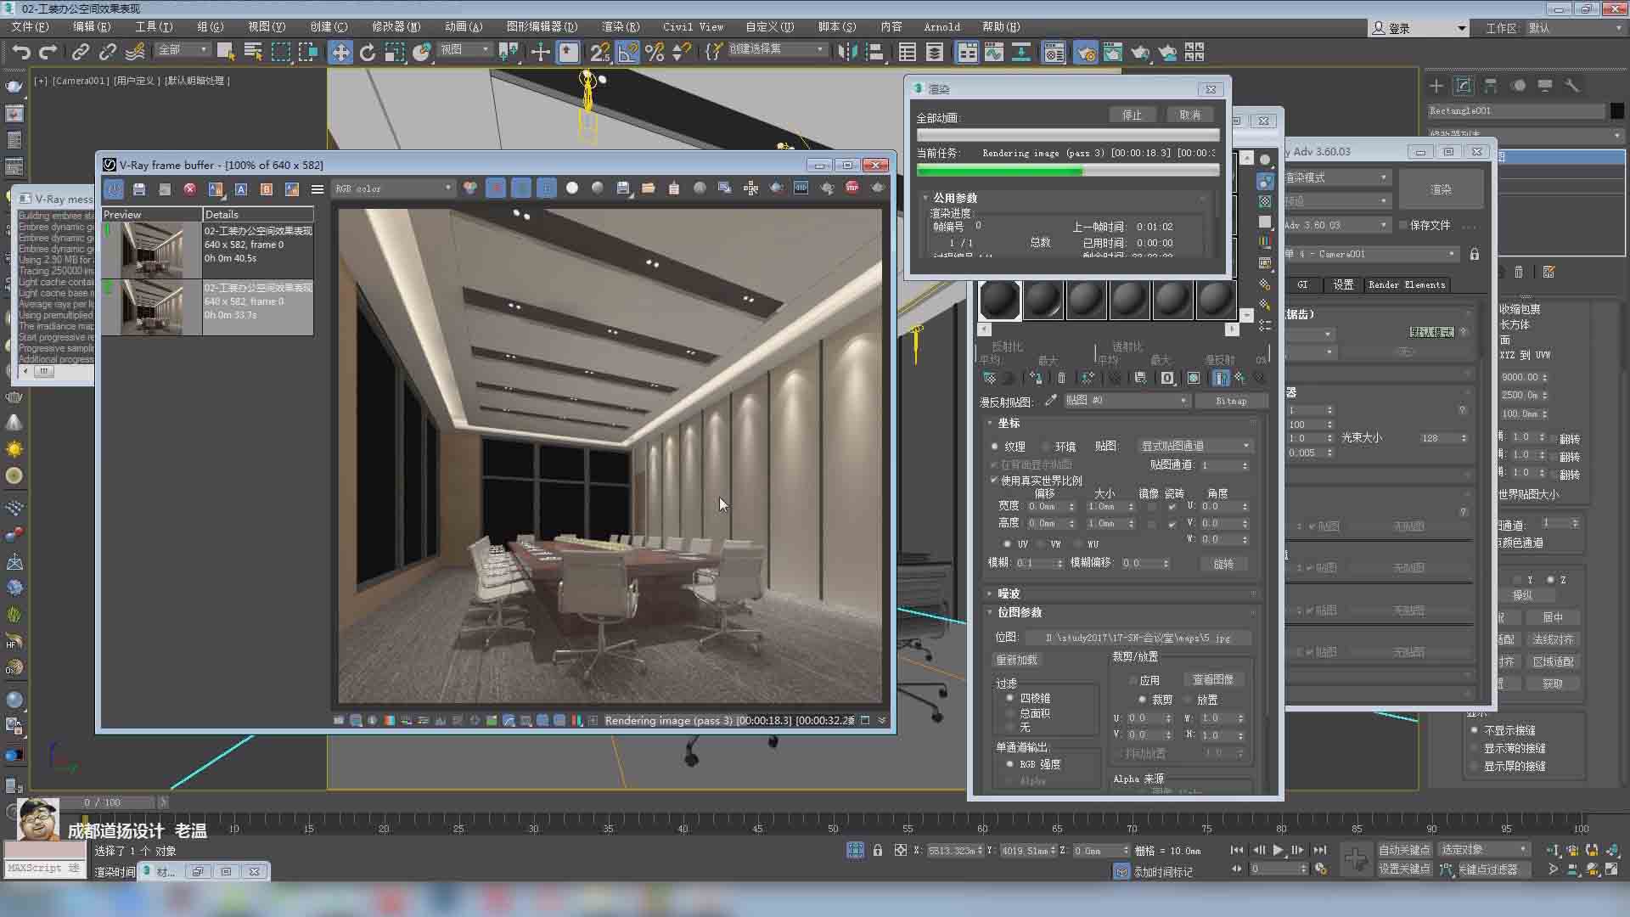The width and height of the screenshot is (1630, 917).
Task: Click the 查看图像 button
Action: coord(1213,679)
